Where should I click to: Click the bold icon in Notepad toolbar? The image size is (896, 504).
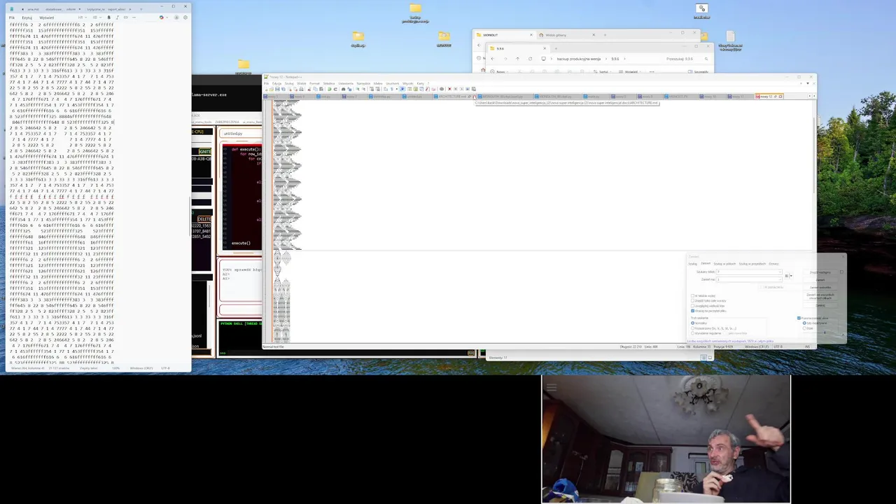click(x=109, y=17)
